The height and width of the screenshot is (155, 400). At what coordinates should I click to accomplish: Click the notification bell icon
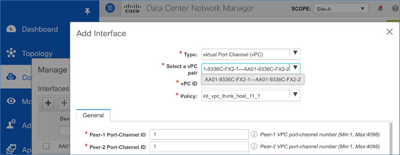point(380,8)
